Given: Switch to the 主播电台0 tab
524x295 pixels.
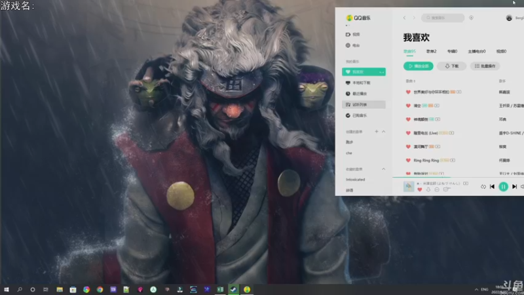Looking at the screenshot, I should [x=477, y=51].
